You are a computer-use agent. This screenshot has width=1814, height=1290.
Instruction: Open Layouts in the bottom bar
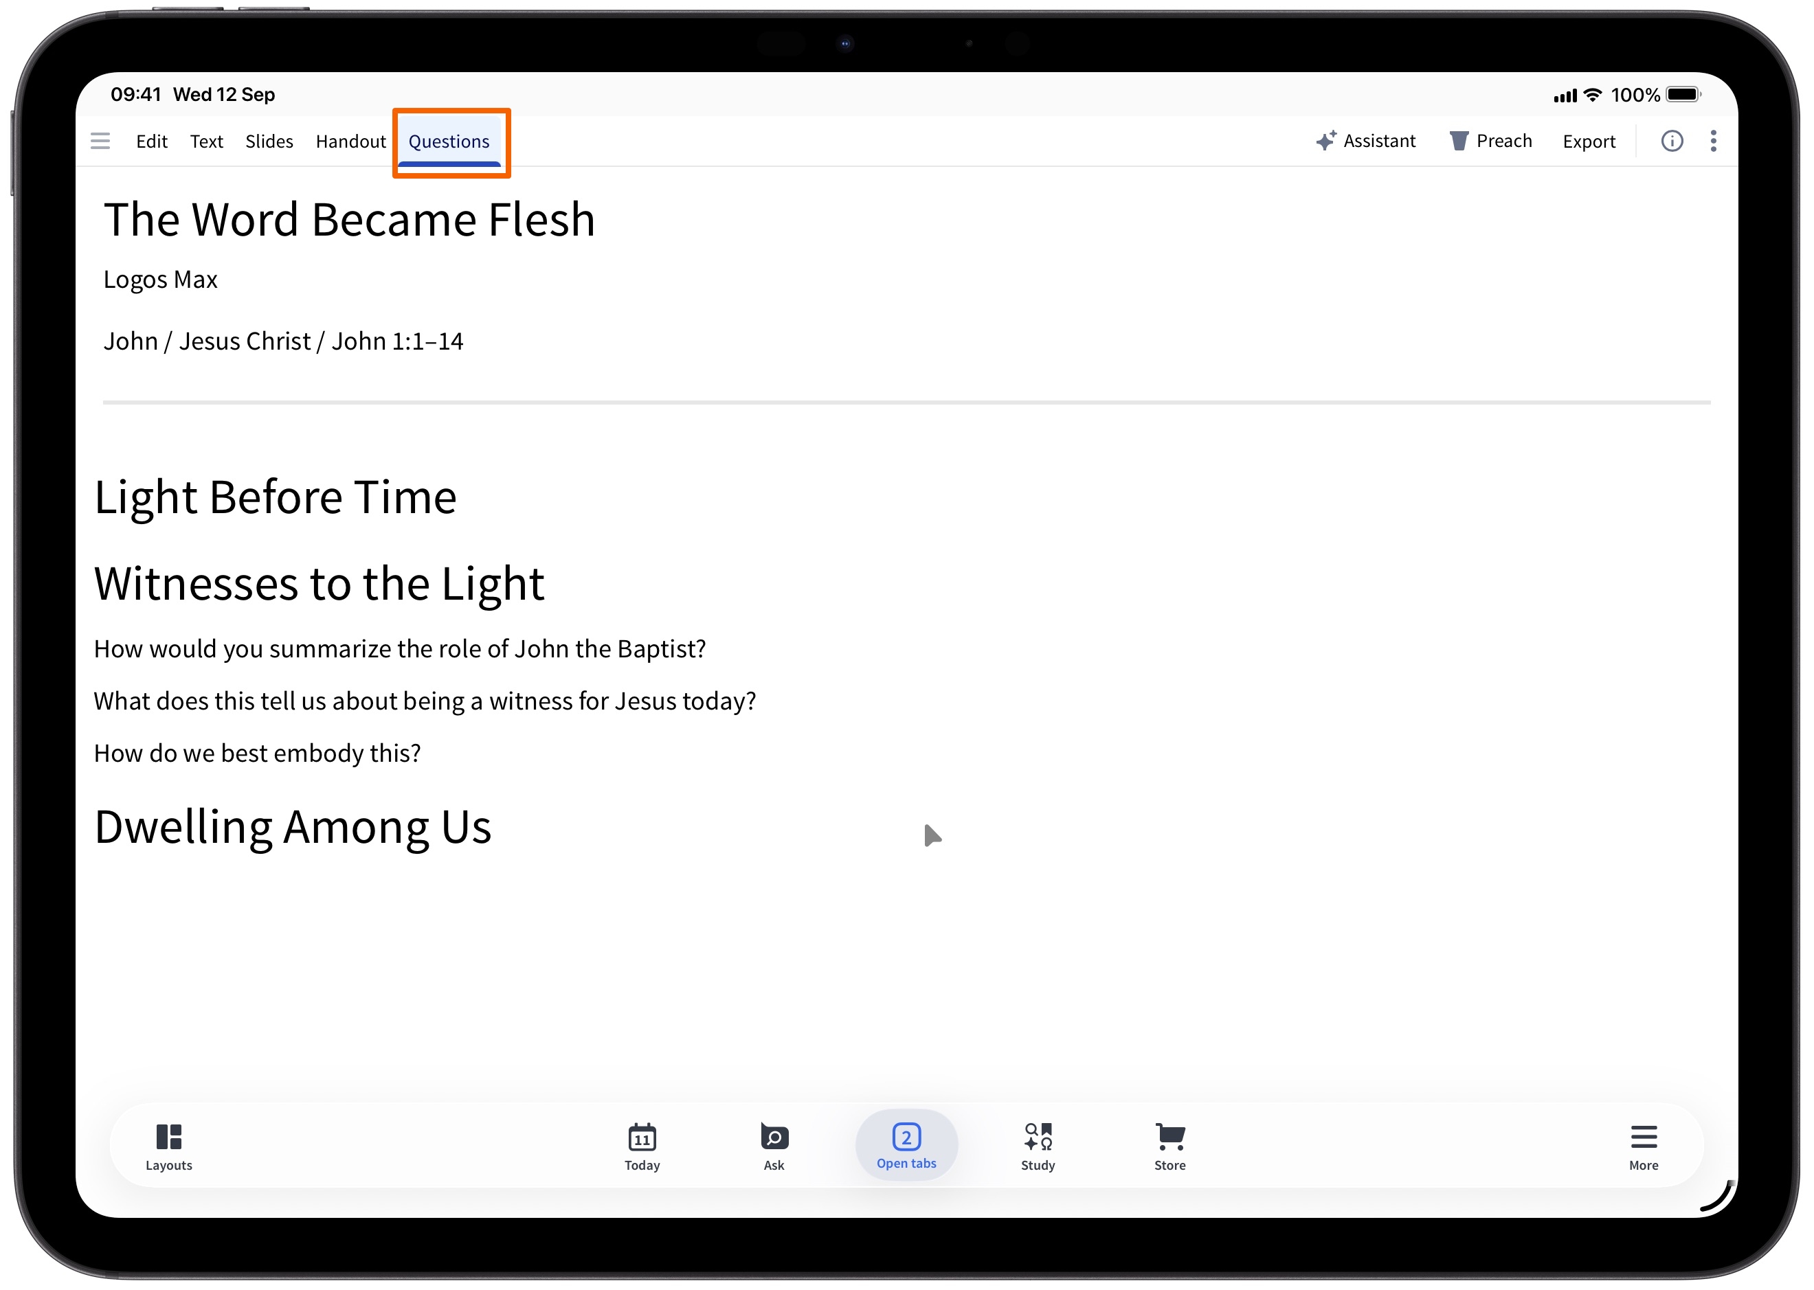pyautogui.click(x=168, y=1148)
